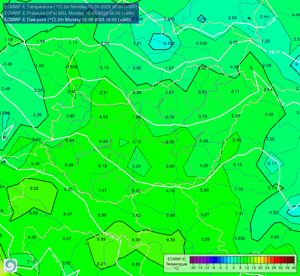Click the dew point value 7.19
Image resolution: width=300 pixels, height=276 pixels.
point(238,190)
